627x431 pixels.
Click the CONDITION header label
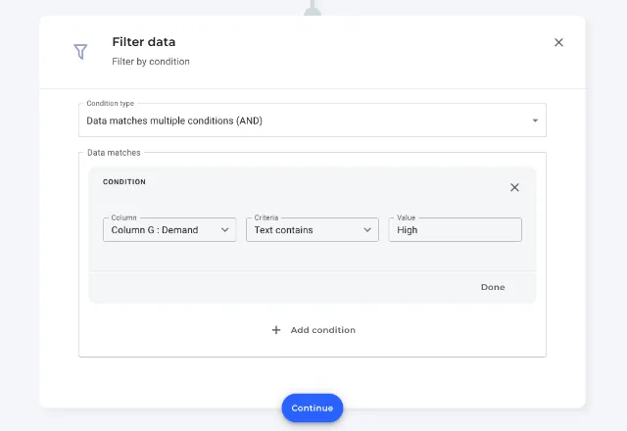click(x=124, y=182)
